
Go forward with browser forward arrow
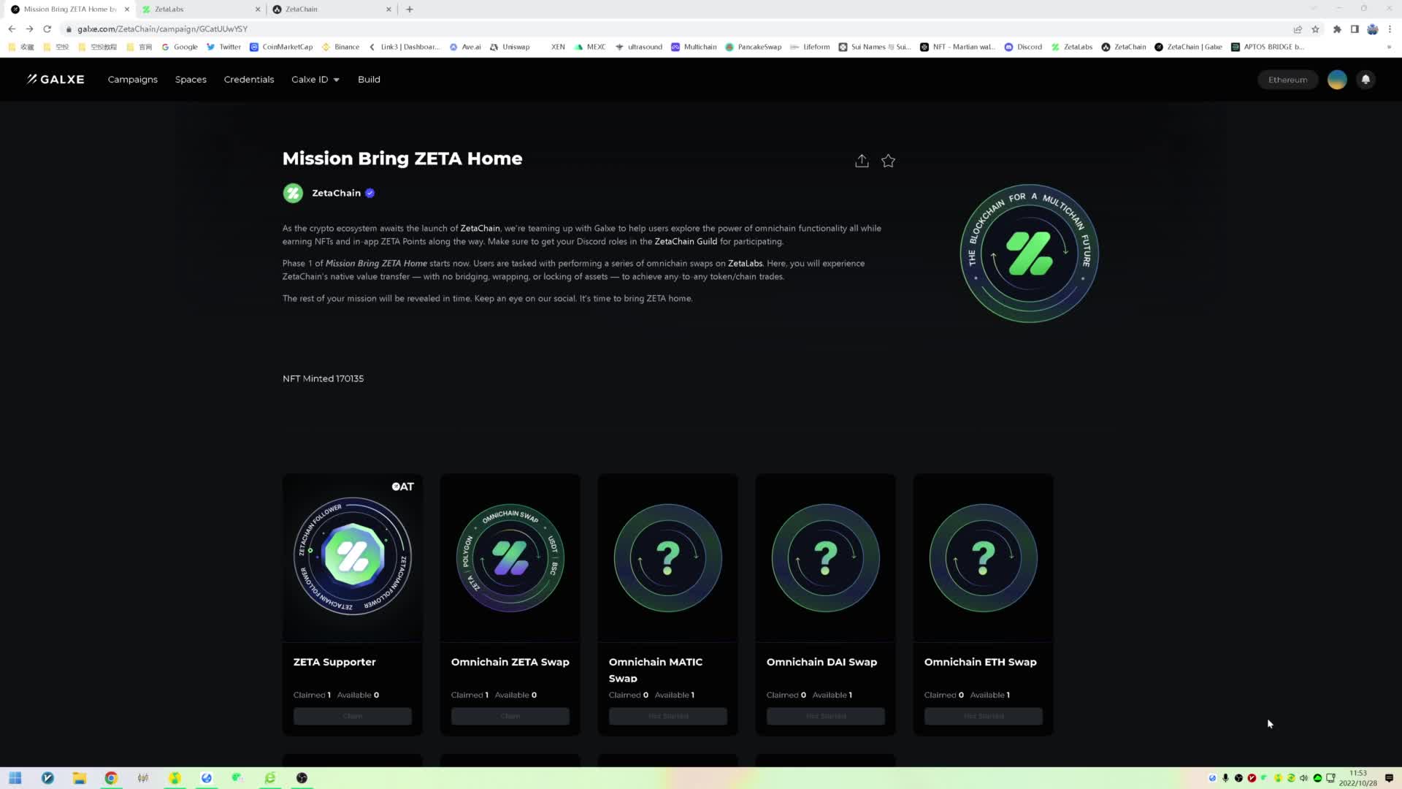29,29
